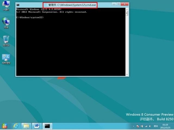Close the command prompt window
Image resolution: width=174 pixels, height=130 pixels.
tap(124, 4)
